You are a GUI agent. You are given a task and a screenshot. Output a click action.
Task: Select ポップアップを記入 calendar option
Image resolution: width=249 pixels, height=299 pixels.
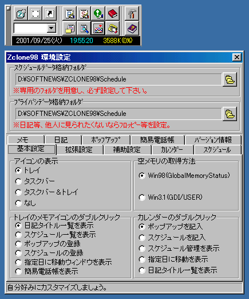171,227
